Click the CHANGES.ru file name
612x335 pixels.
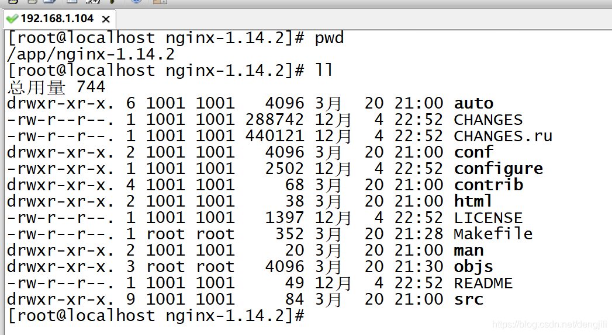click(503, 137)
